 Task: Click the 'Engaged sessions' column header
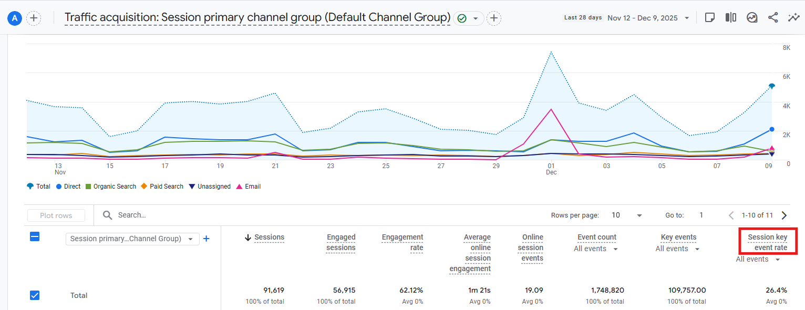(x=340, y=242)
